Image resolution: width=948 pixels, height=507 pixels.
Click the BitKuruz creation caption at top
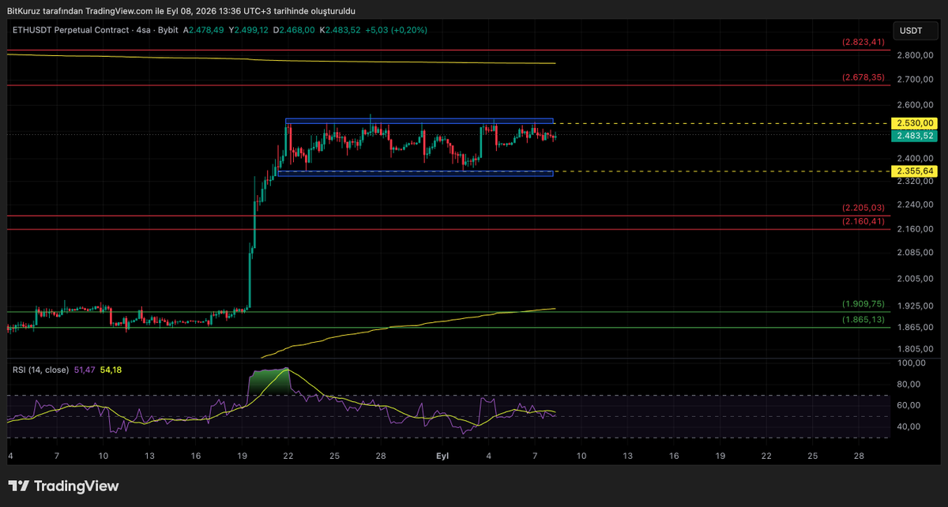[181, 11]
